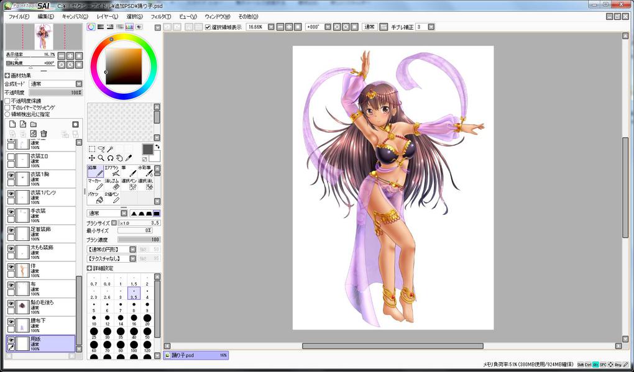634x372 pixels.
Task: Pick the hand pan tool
Action: click(x=120, y=158)
